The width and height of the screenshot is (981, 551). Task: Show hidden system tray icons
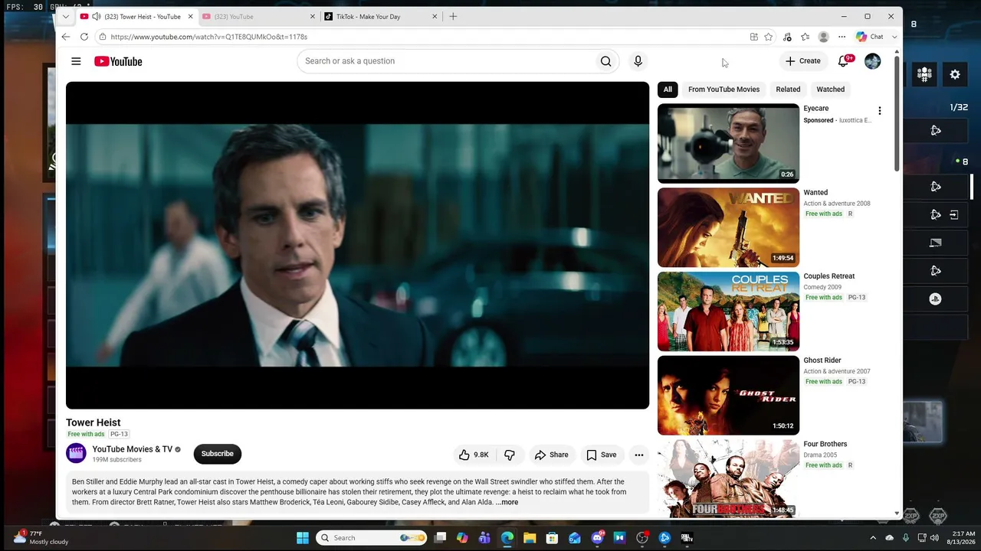[x=873, y=538]
